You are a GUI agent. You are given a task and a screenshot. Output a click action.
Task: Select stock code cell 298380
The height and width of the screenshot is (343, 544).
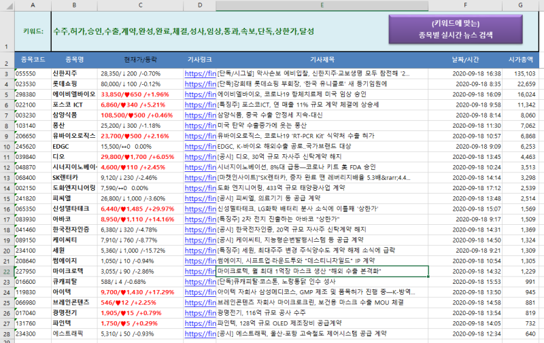[33, 94]
